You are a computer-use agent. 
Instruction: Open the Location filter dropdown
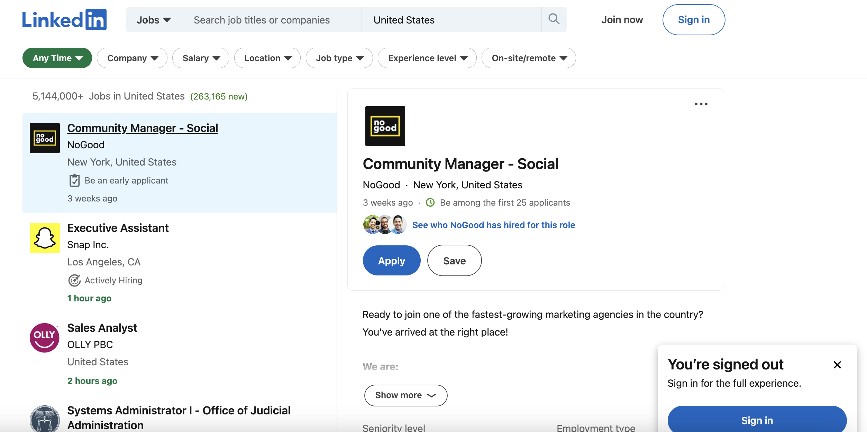[x=267, y=58]
